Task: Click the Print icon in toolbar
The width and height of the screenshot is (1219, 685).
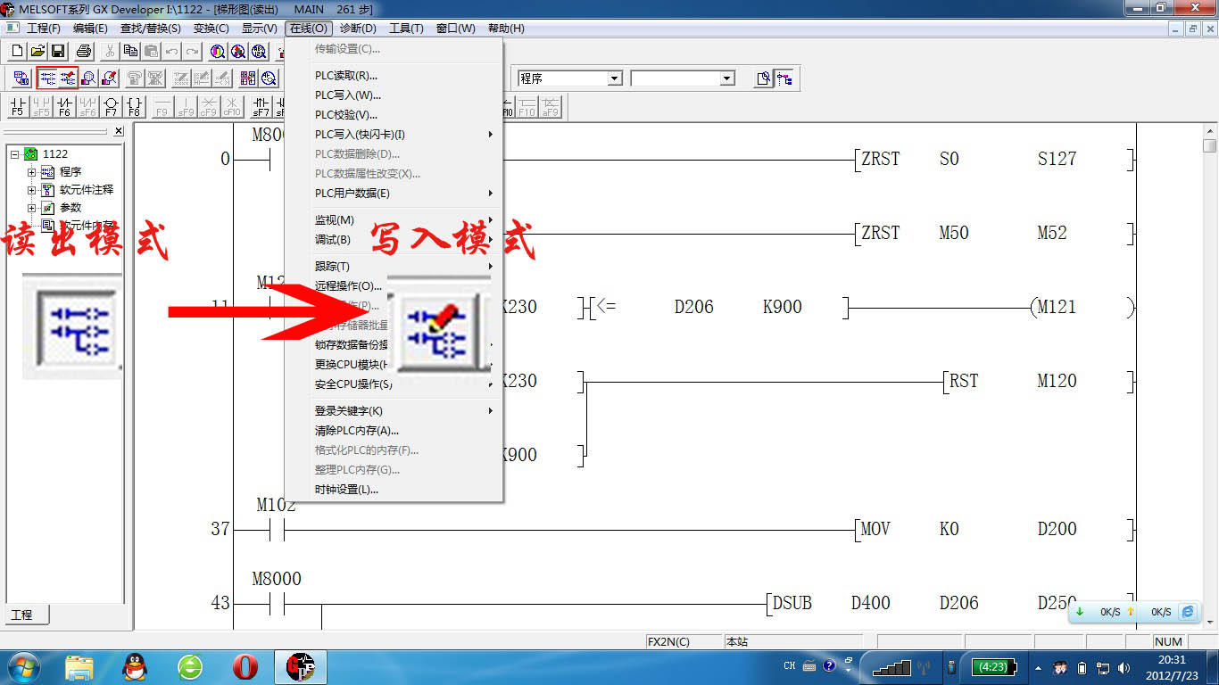Action: pyautogui.click(x=84, y=51)
